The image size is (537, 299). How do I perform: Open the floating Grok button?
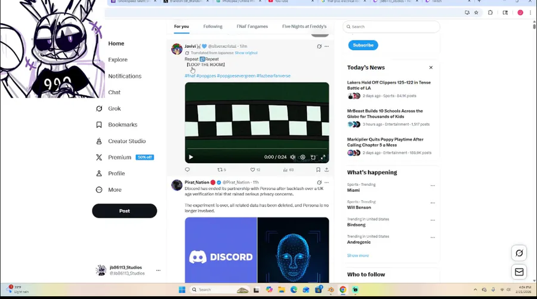point(519,253)
